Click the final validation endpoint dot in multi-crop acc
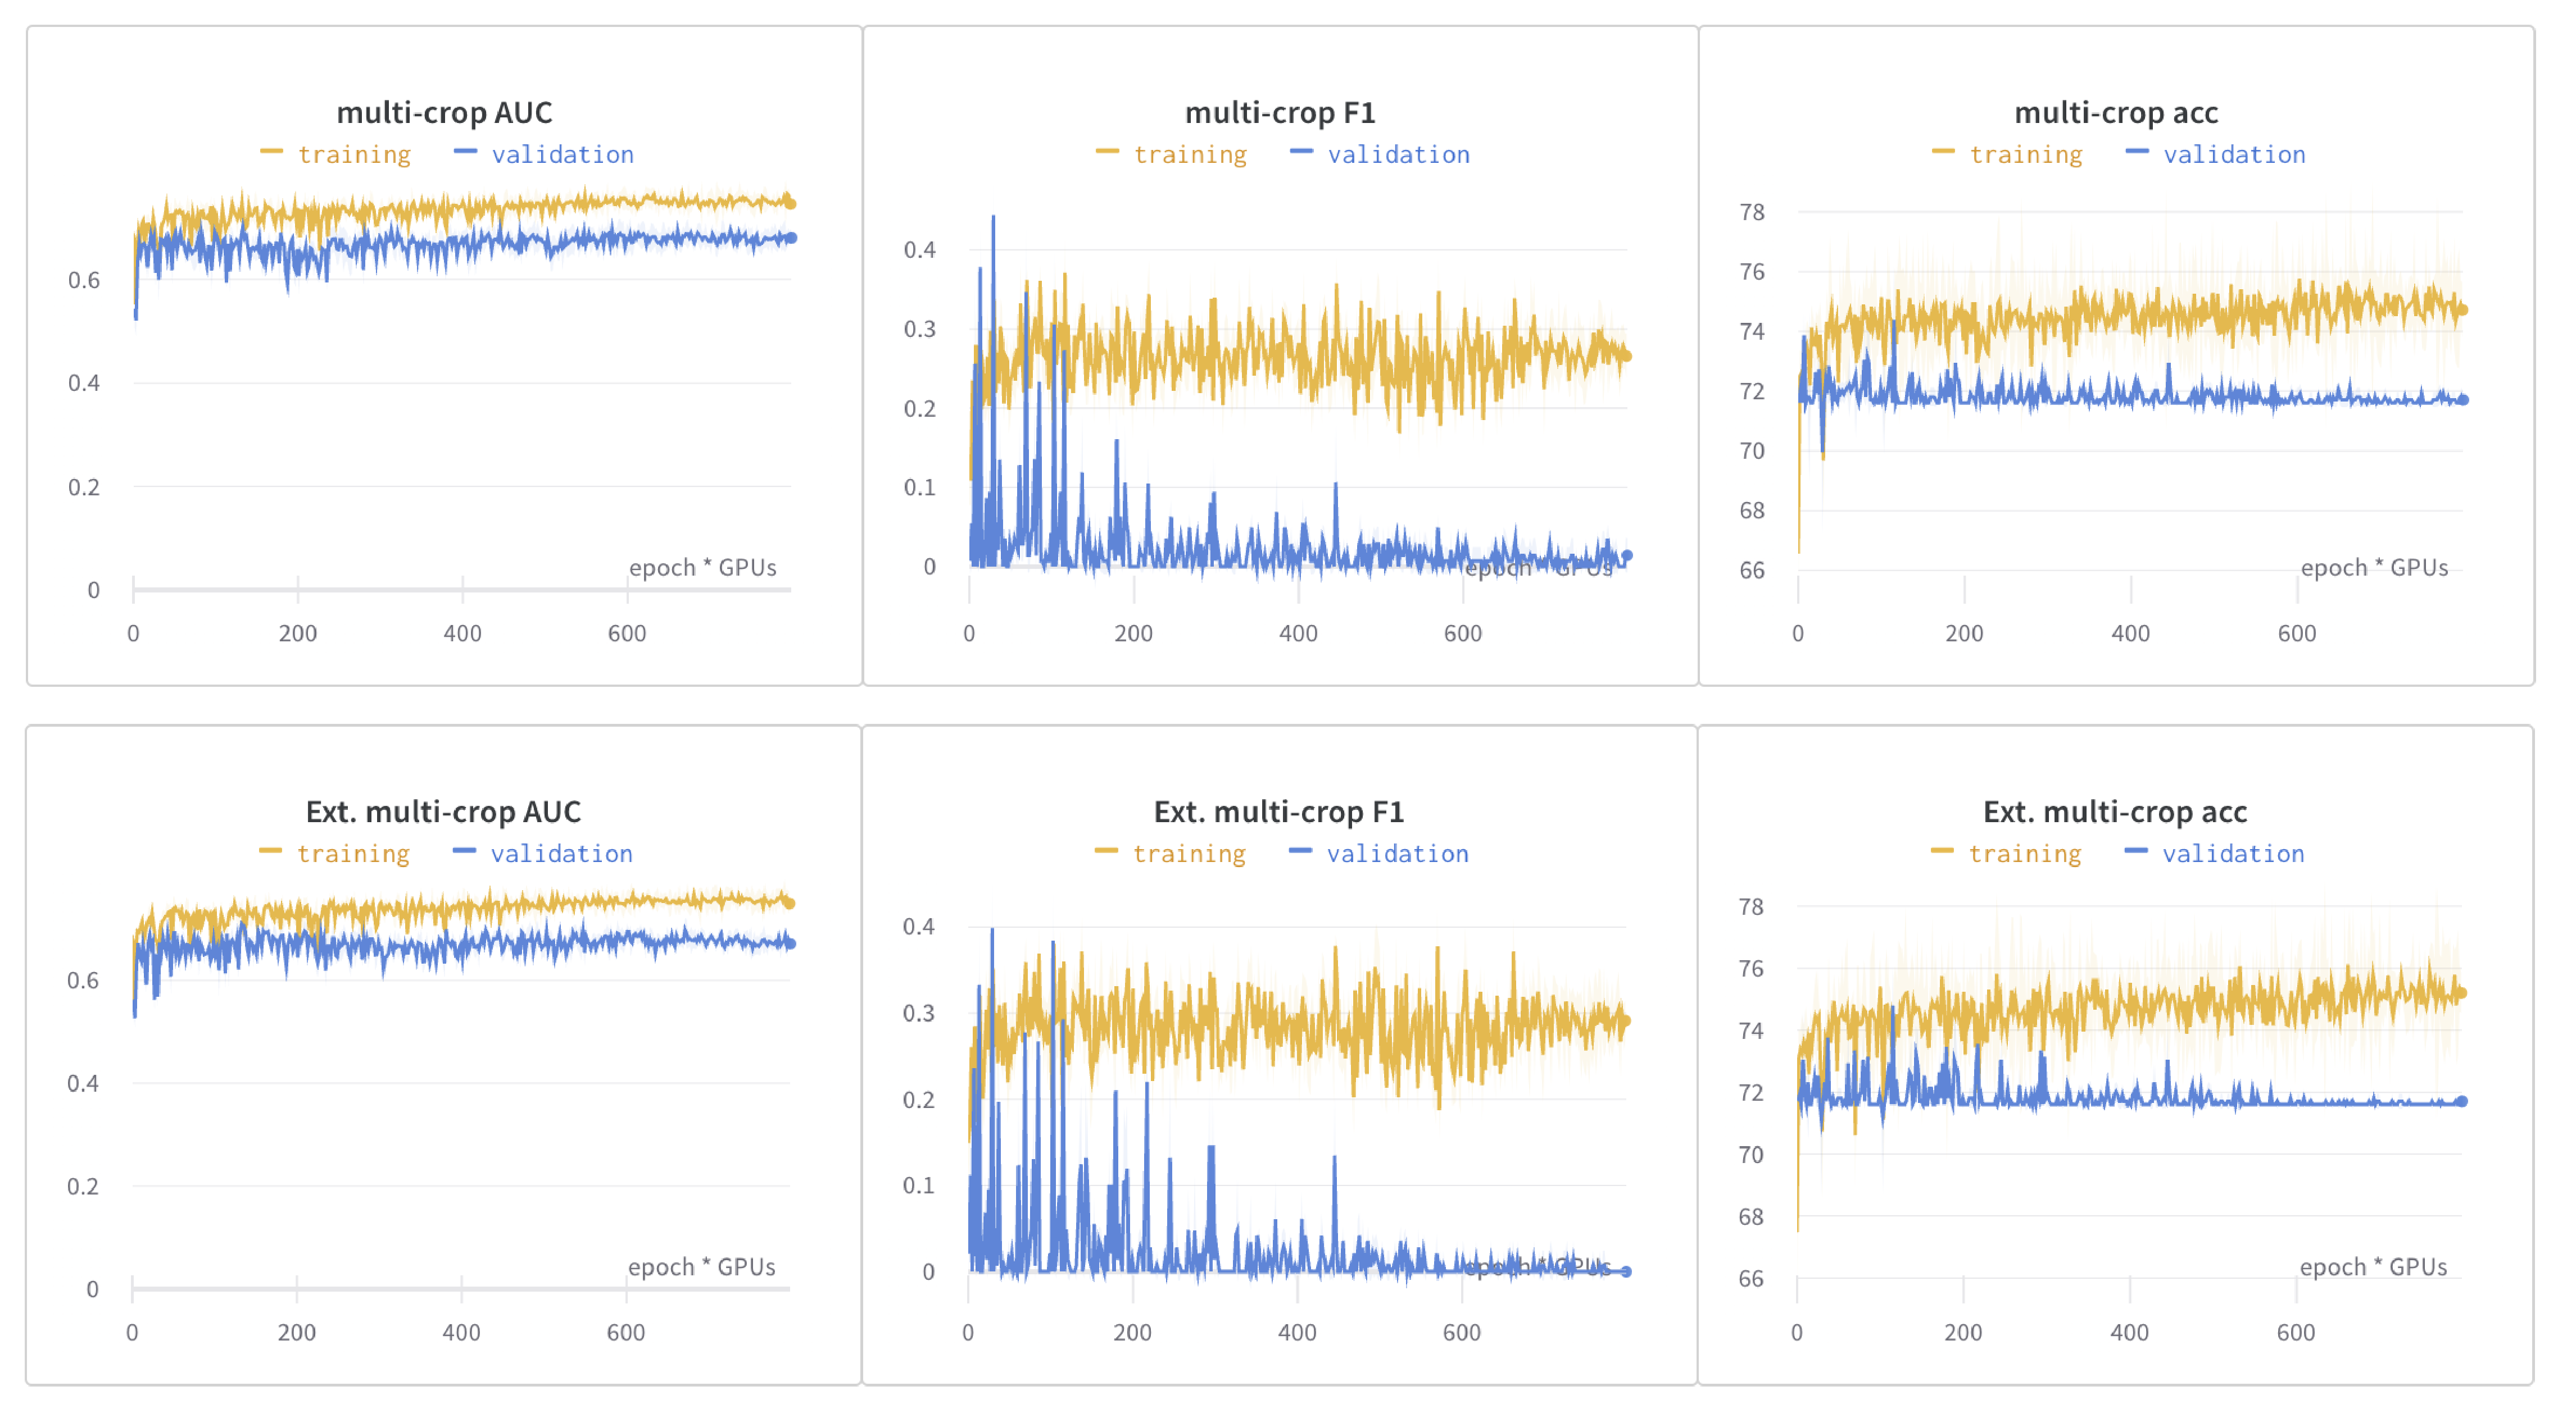This screenshot has width=2576, height=1409. 2463,400
